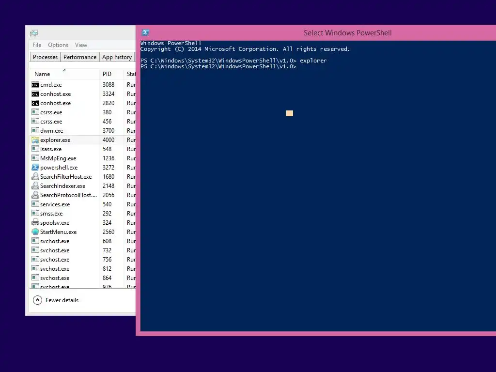Switch to the Performance tab
Screen dimensions: 496x372
[x=80, y=57]
